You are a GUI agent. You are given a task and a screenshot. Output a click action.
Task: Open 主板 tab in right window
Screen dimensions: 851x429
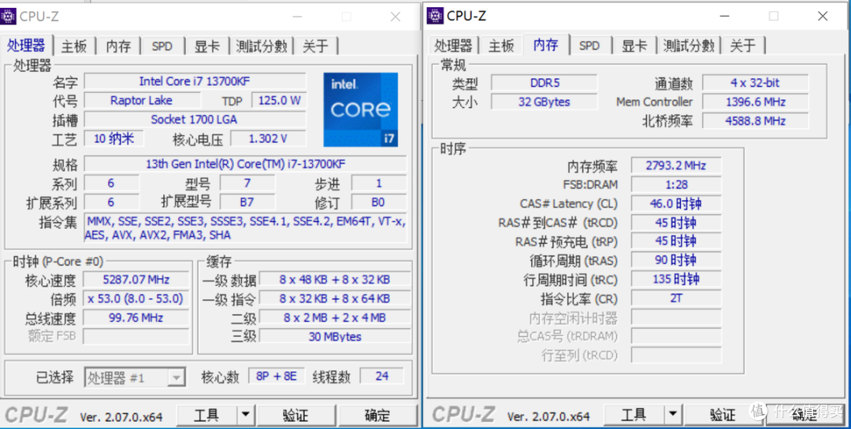pos(501,46)
